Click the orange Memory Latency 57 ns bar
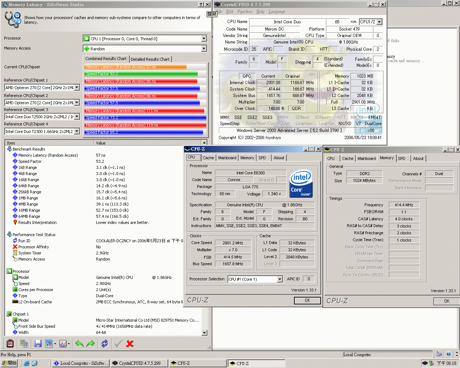Screen dimensions: 460x368 pyautogui.click(x=135, y=67)
